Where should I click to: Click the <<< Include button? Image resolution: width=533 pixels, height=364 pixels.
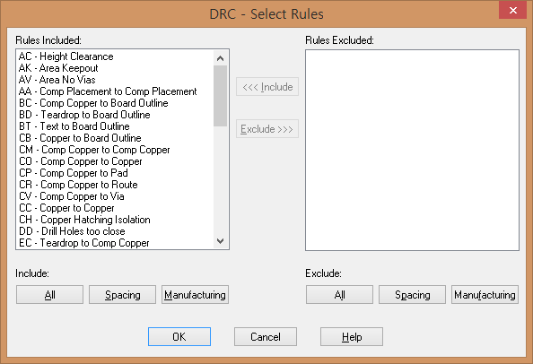[x=267, y=87]
